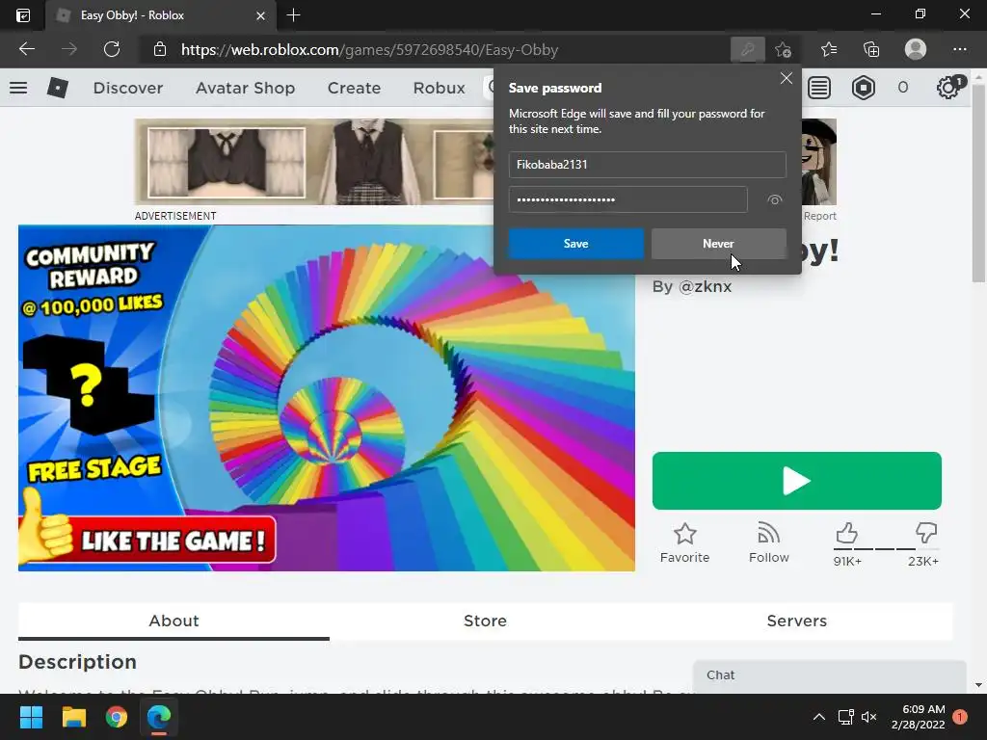Switch to the About tab
This screenshot has height=740, width=987.
pos(173,621)
